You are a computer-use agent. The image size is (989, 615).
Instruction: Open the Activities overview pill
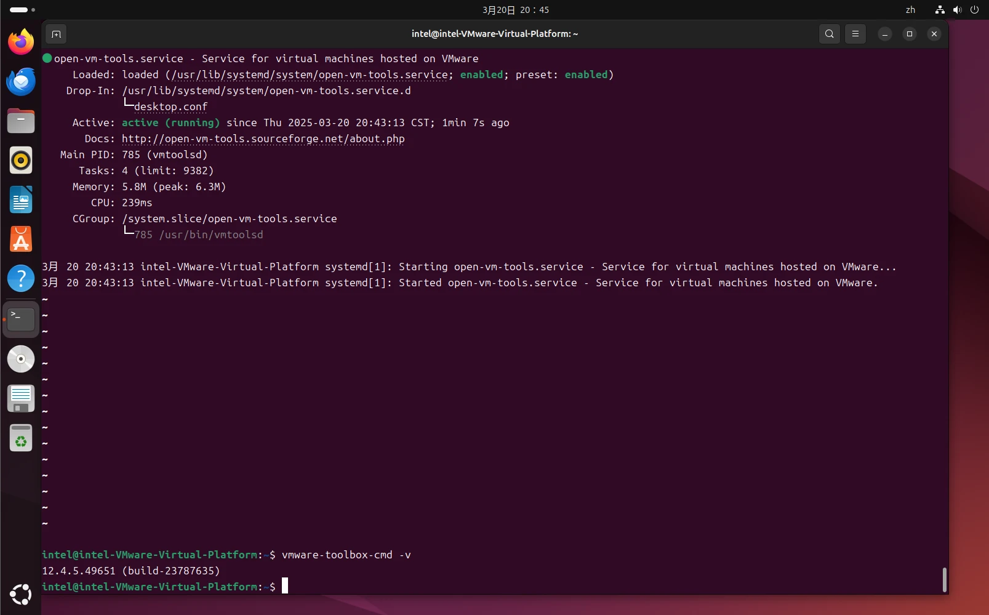pos(23,10)
